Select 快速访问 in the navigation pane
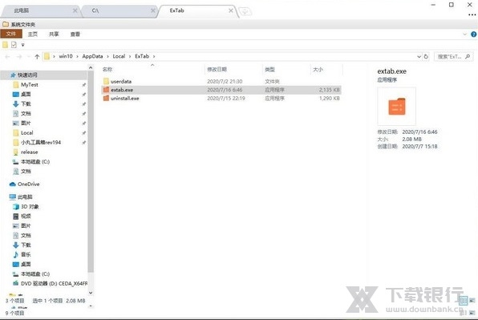The height and width of the screenshot is (320, 478). [43, 75]
